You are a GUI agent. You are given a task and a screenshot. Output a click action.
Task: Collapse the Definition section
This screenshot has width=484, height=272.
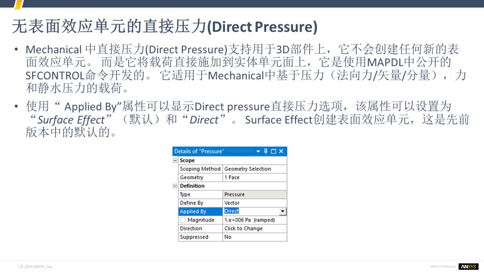[x=175, y=186]
